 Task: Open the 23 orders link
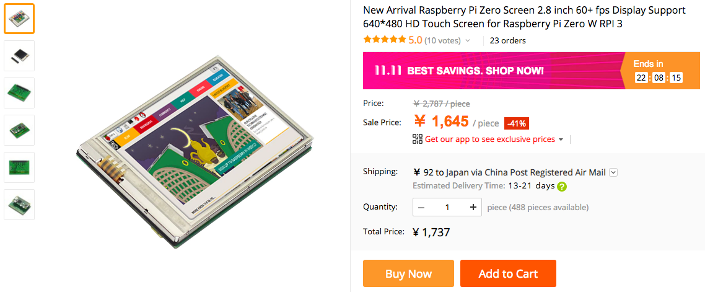507,41
